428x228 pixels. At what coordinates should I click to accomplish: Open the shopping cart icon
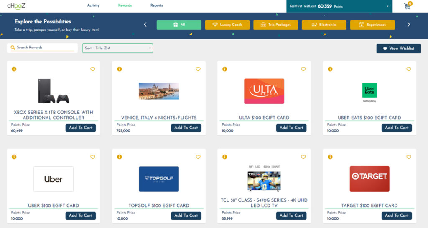point(407,6)
